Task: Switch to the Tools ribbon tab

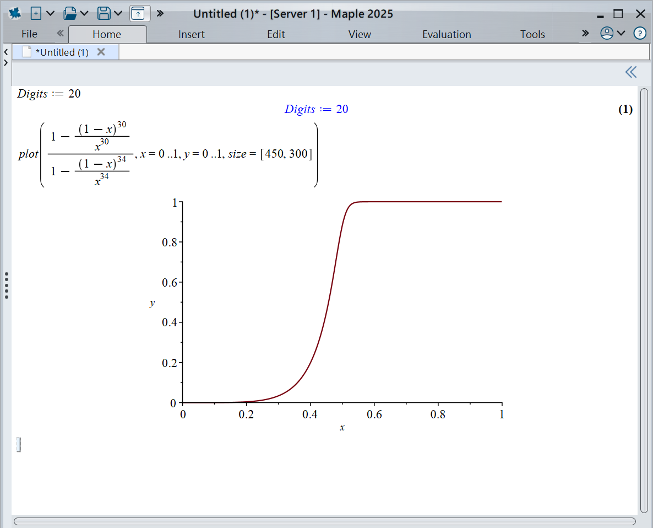Action: [532, 34]
